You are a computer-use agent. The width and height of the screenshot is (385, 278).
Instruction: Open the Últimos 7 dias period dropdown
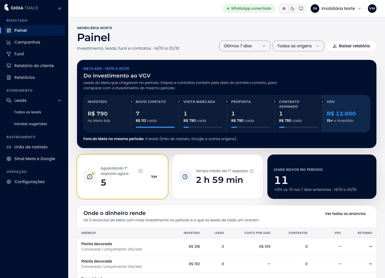click(245, 46)
